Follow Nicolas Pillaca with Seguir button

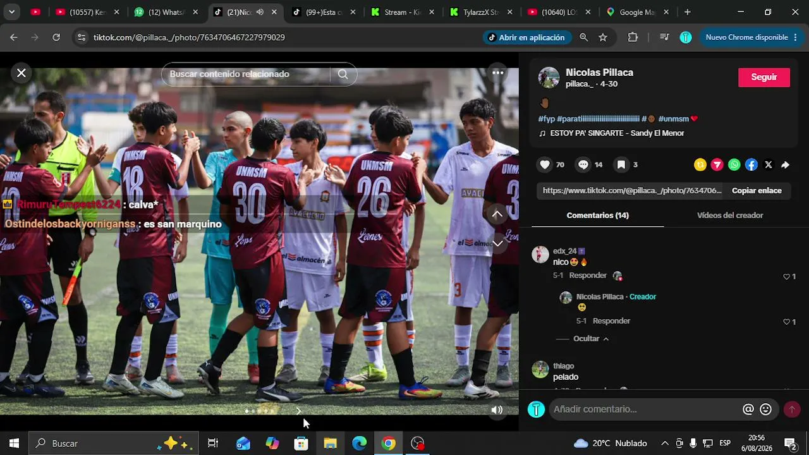(x=764, y=77)
